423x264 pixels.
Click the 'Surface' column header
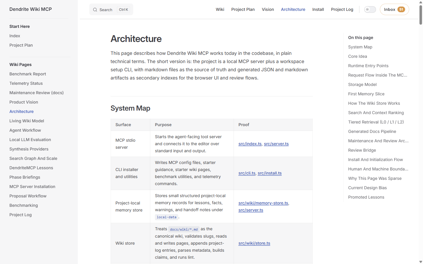130,125
